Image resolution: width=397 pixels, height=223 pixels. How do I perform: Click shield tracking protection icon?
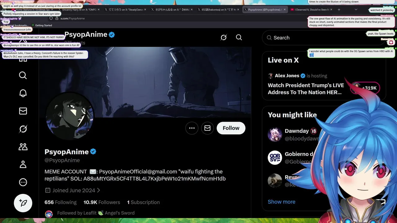pos(51,18)
